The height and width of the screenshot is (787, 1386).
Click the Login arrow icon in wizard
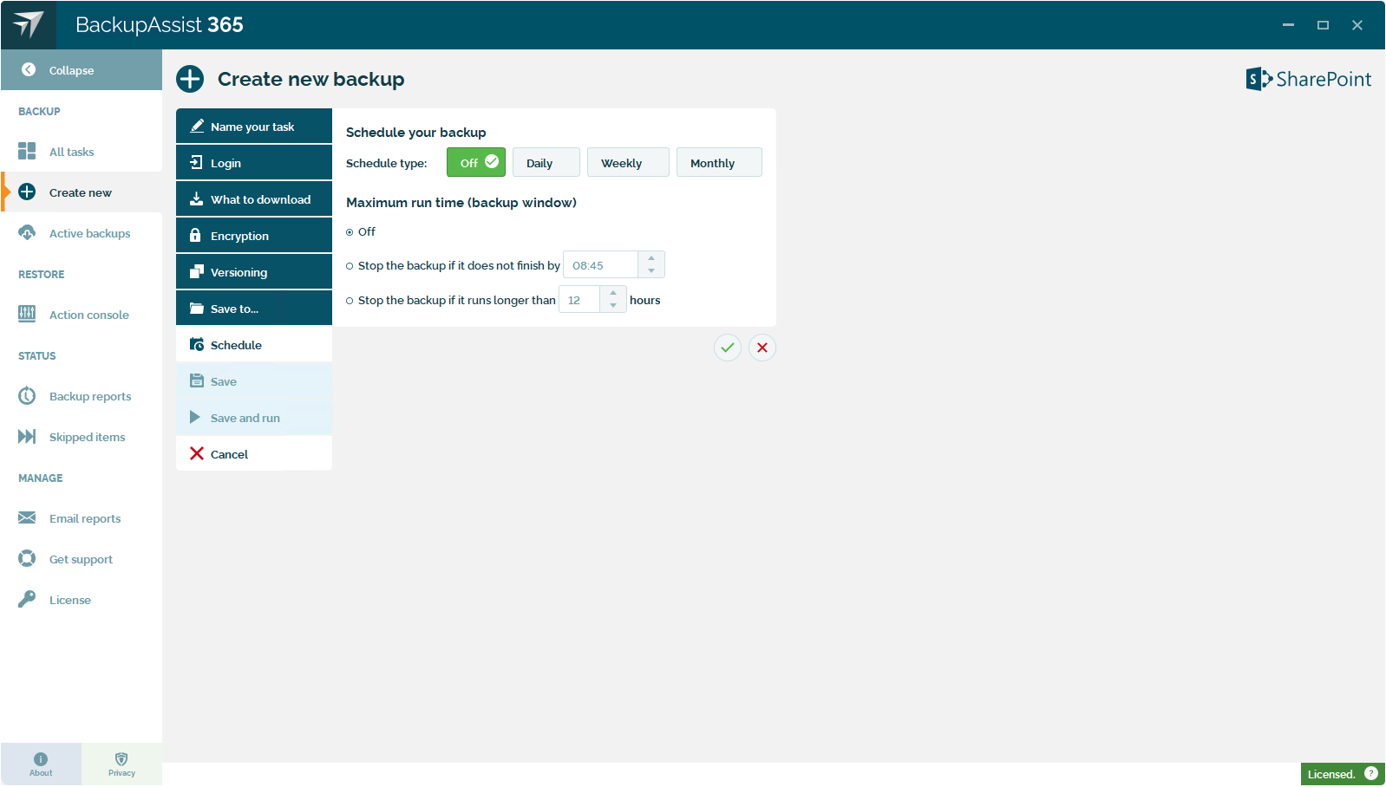(x=196, y=162)
